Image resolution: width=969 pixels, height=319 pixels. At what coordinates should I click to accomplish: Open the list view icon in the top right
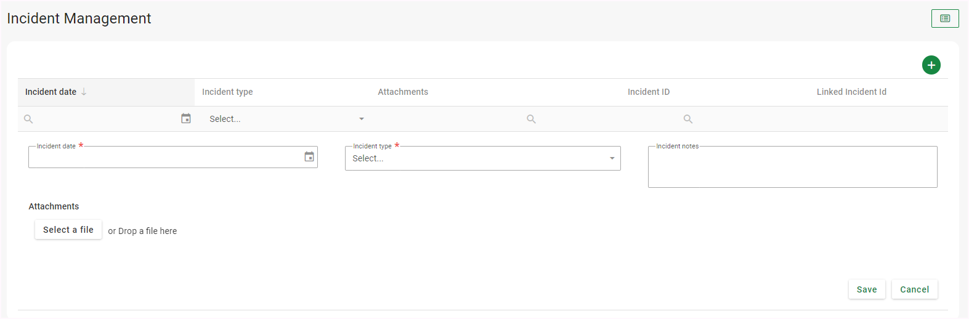point(944,18)
